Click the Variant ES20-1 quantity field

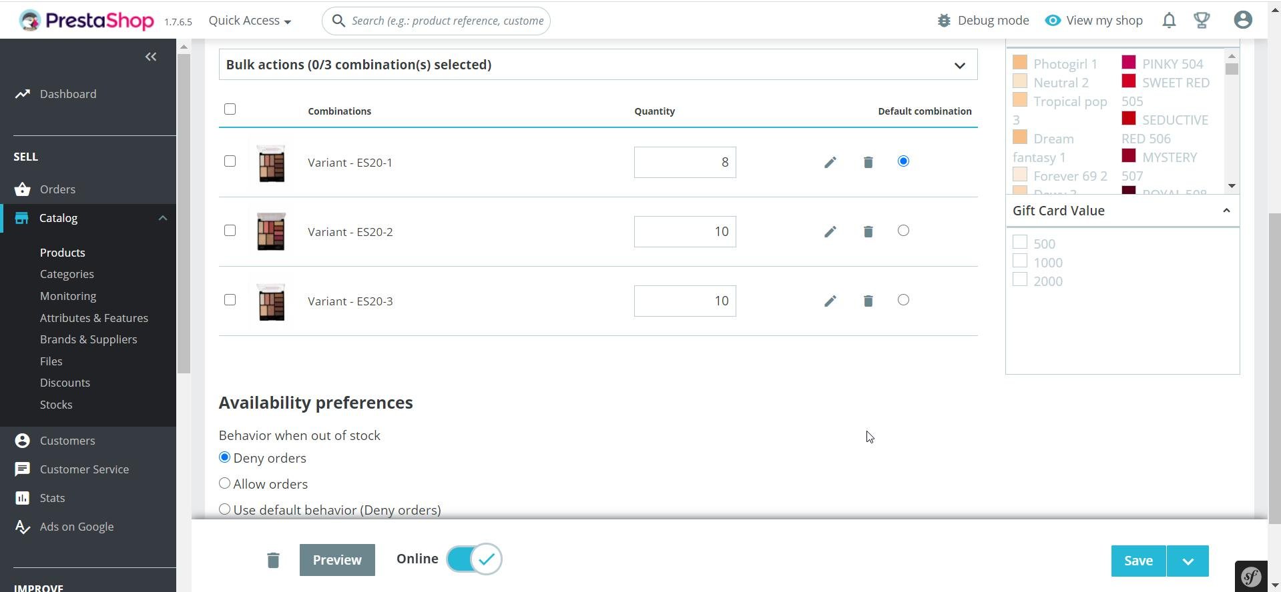click(685, 163)
